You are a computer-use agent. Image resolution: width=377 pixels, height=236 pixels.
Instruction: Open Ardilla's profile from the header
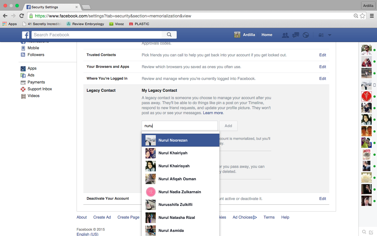click(x=244, y=35)
